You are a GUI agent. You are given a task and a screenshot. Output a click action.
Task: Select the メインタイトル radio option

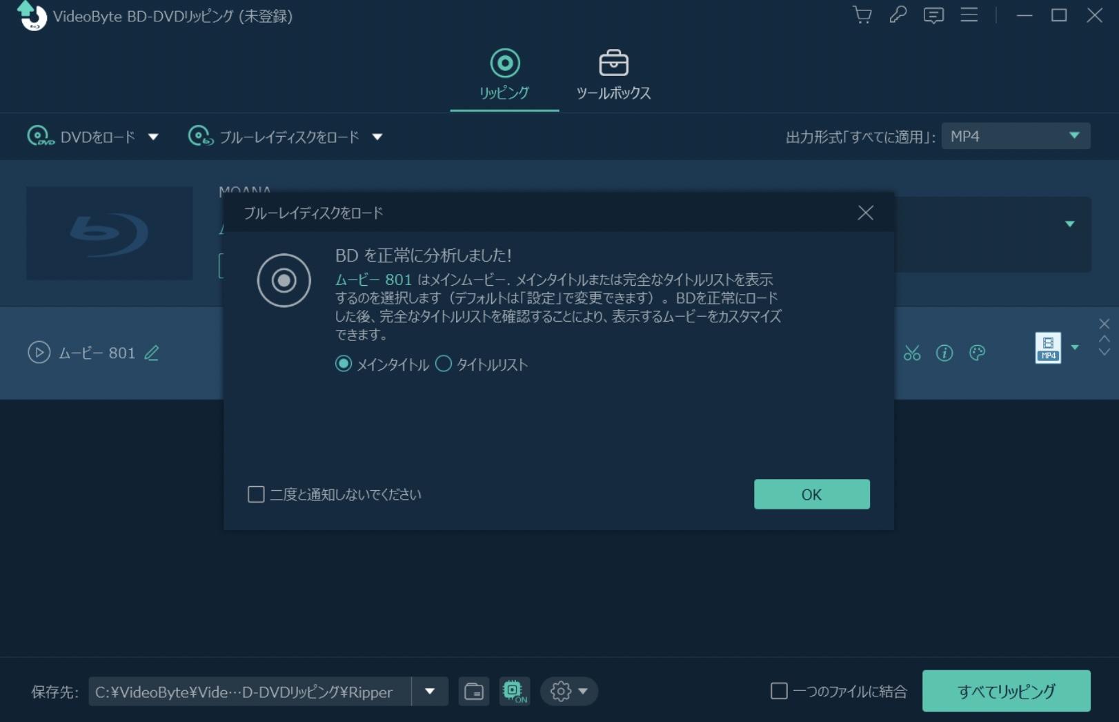click(343, 364)
